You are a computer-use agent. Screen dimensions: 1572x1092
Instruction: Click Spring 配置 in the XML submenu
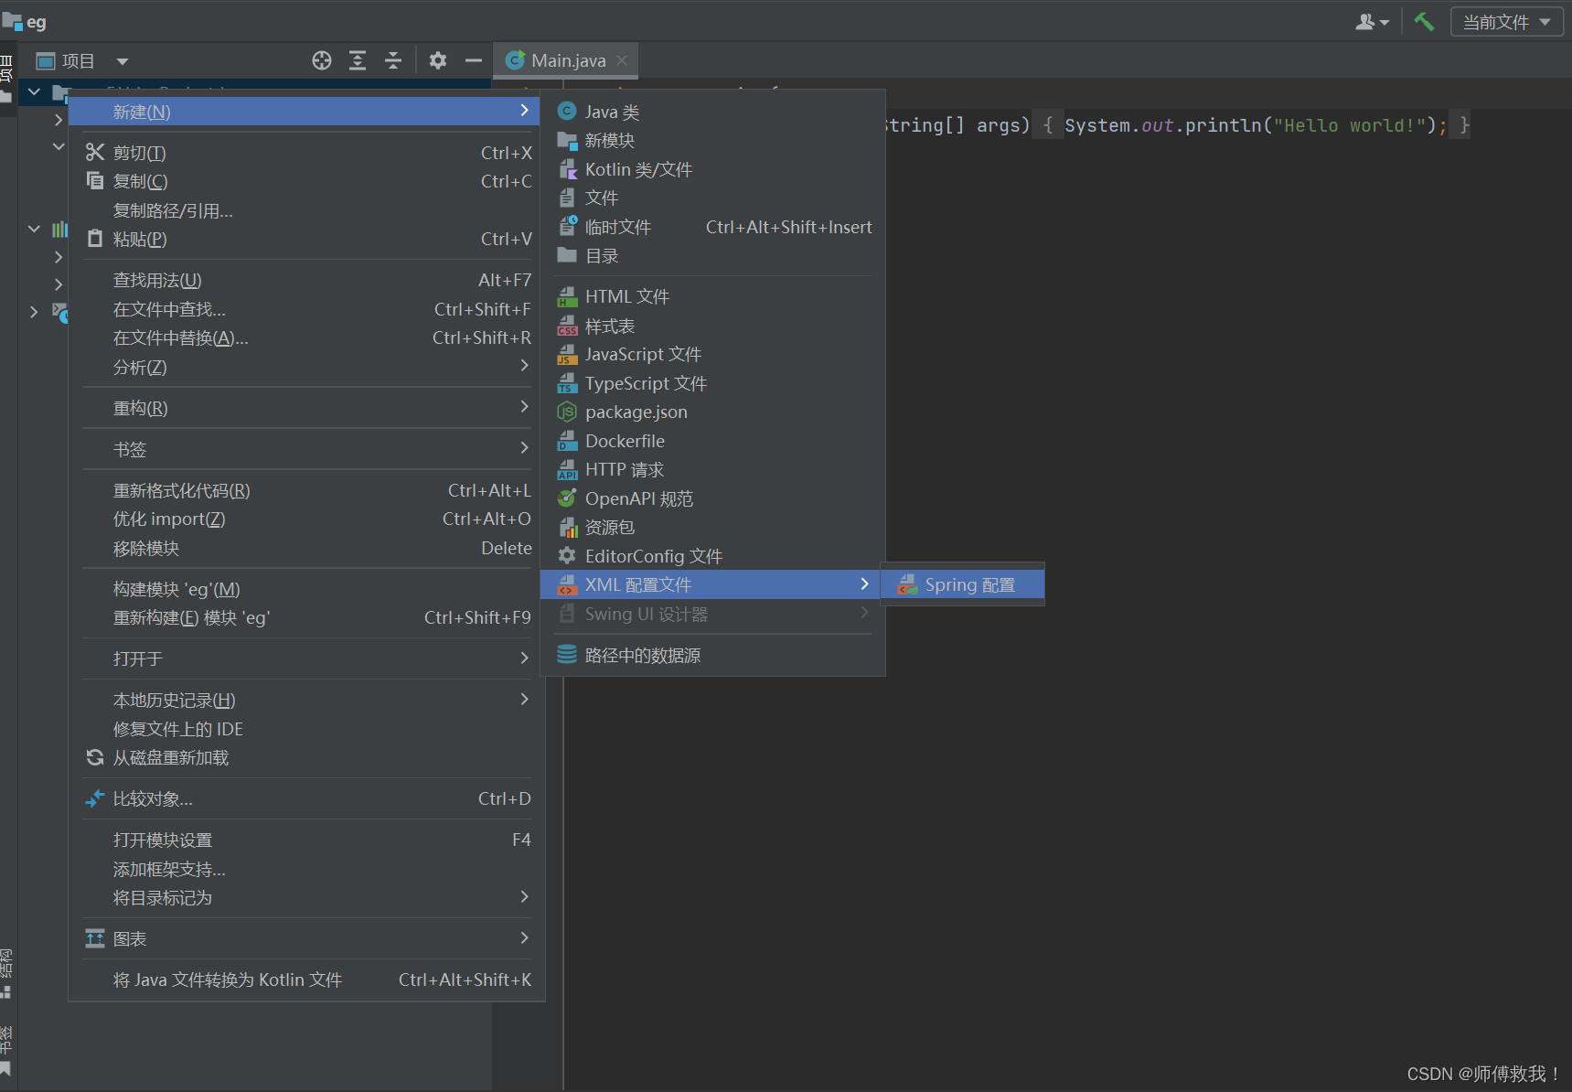point(962,584)
